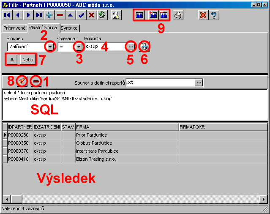This screenshot has width=270, height=214.
Task: Click the blue question mark help icon
Action: [214, 15]
